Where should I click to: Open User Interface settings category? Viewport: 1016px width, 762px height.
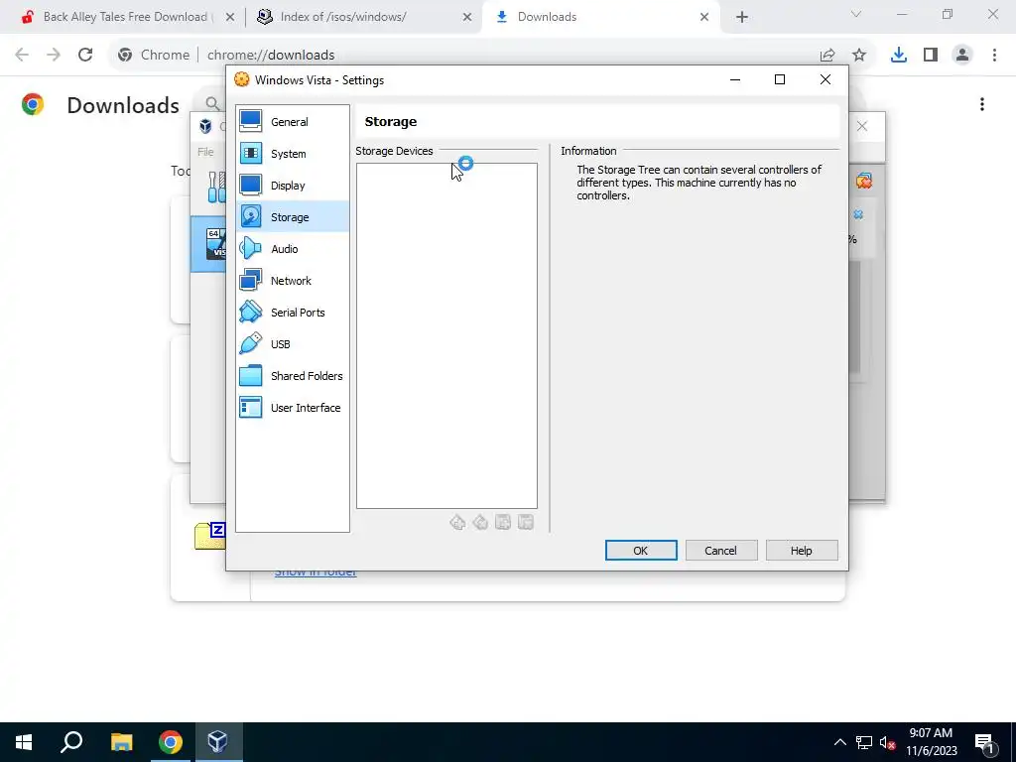point(293,408)
